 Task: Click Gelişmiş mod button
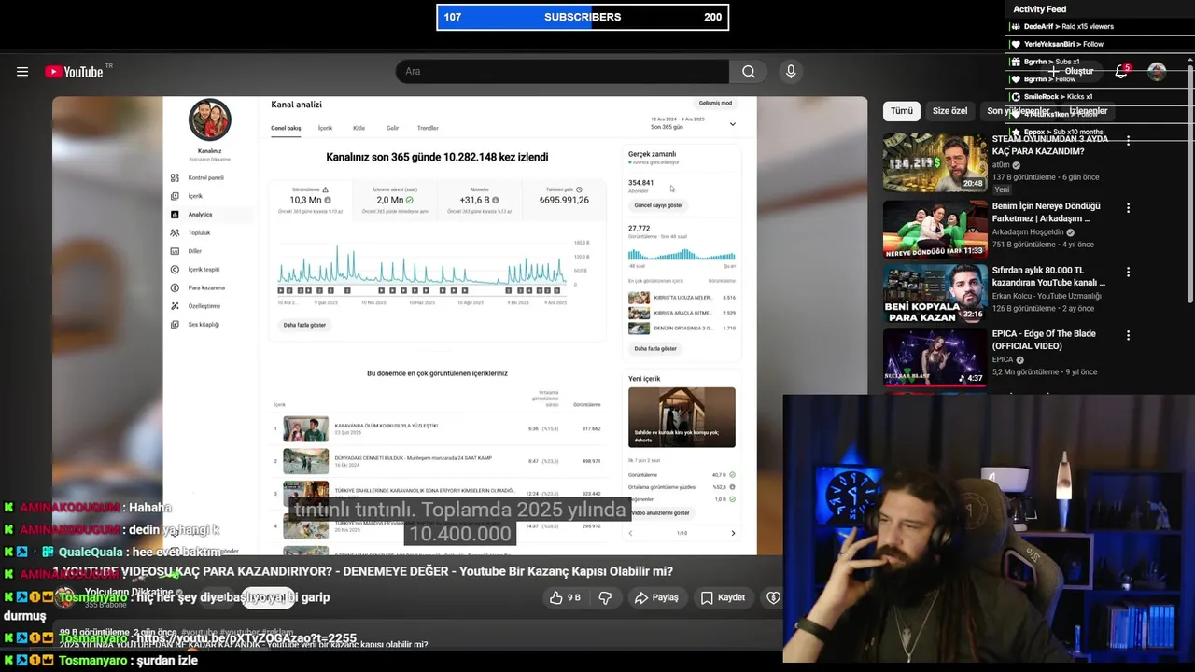[x=715, y=103]
